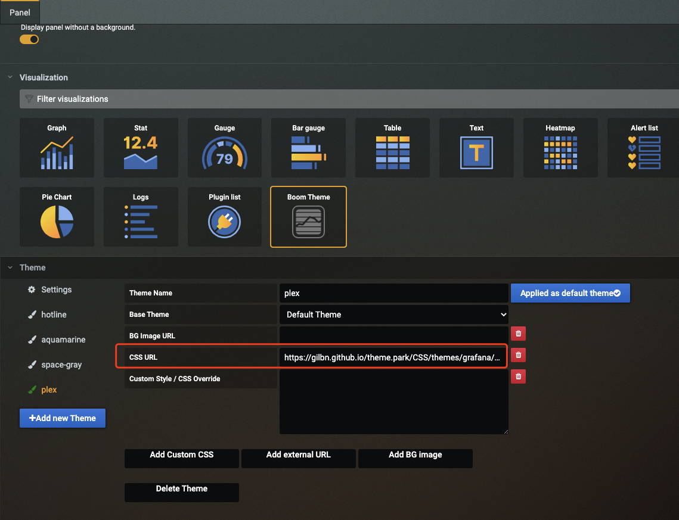679x520 pixels.
Task: Delete the BG Image URL row via trash icon
Action: click(x=518, y=334)
